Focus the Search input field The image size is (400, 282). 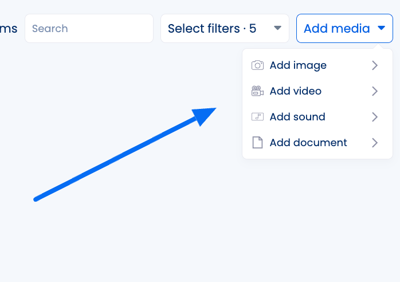click(89, 28)
